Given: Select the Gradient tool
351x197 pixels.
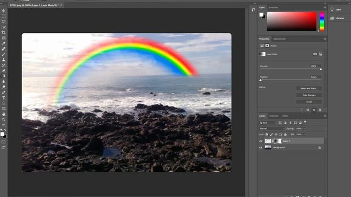Looking at the screenshot, I should pos(4,76).
